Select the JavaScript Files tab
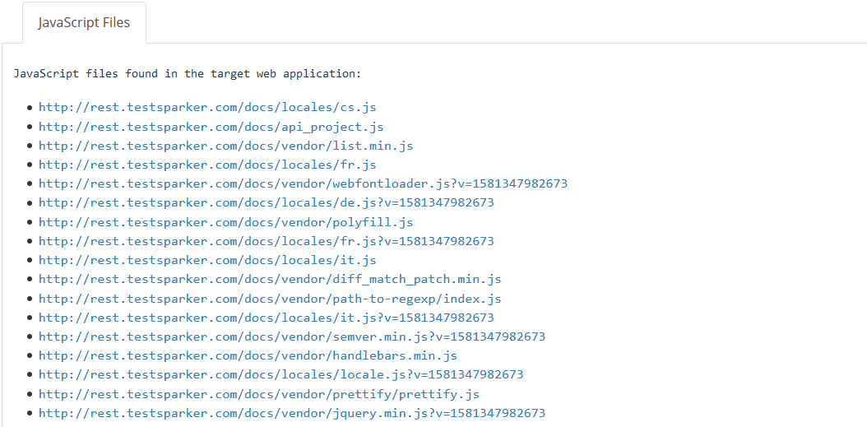867x427 pixels. click(x=84, y=23)
